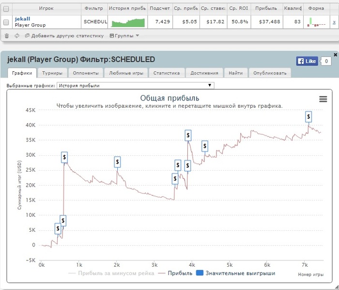Switch to the Турниры tab
339x290 pixels.
click(x=52, y=73)
